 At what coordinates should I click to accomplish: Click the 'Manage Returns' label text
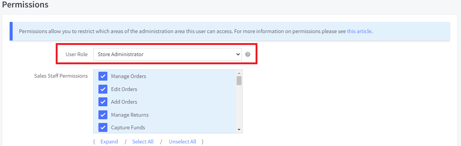coord(130,115)
